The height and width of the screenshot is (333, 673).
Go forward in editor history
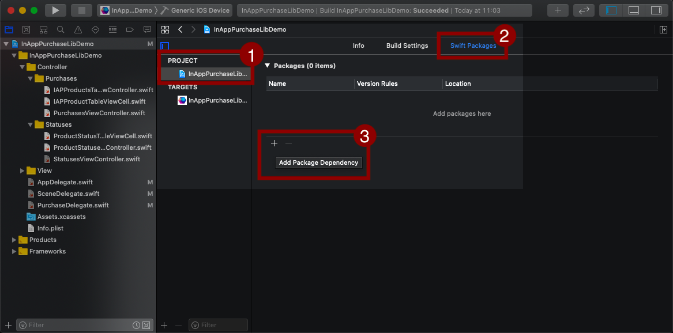click(x=194, y=29)
